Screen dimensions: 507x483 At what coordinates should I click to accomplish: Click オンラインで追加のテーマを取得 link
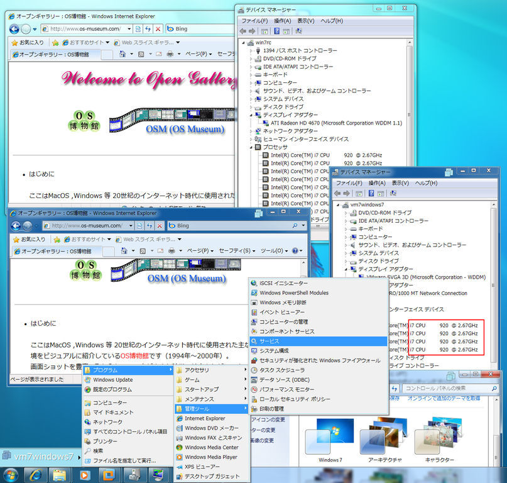[x=444, y=398]
